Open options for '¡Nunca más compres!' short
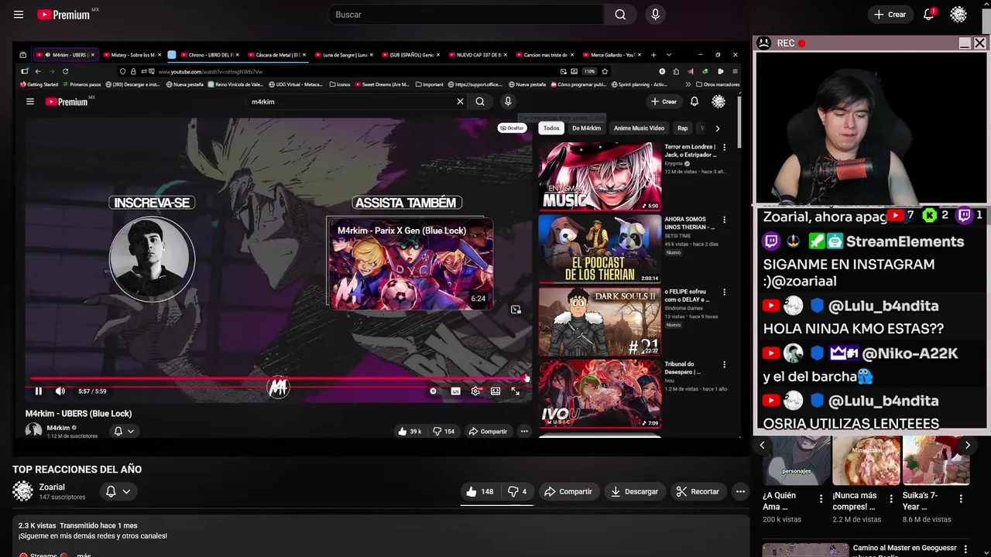This screenshot has height=557, width=991. click(x=891, y=499)
